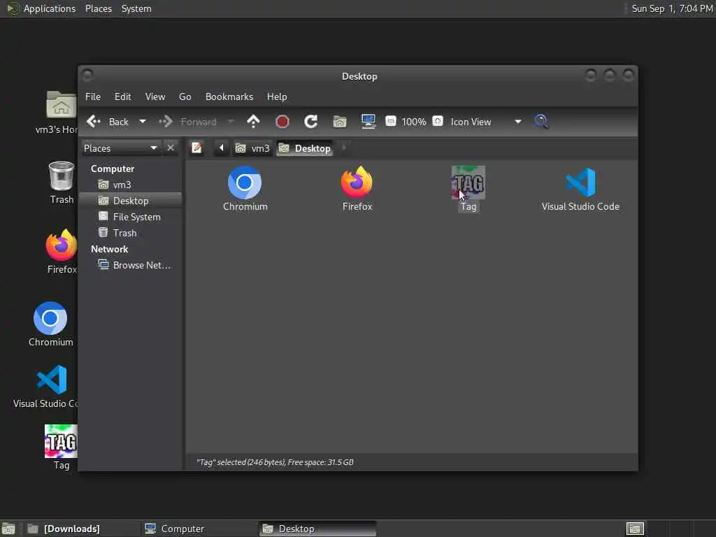
Task: Open the Places menu in top panel
Action: coord(98,8)
